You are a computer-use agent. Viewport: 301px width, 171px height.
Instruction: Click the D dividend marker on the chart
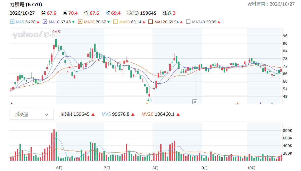click(x=195, y=102)
